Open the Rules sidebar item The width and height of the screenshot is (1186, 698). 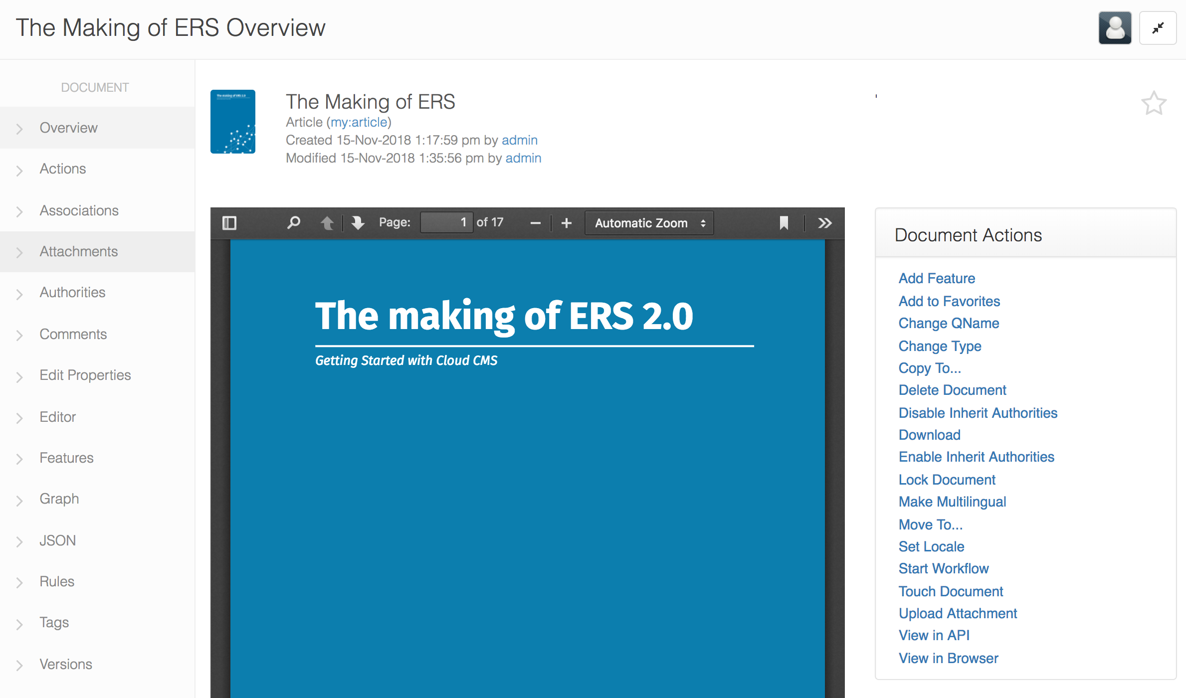click(x=97, y=582)
